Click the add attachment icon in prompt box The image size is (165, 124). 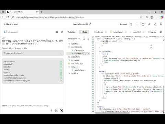[x=56, y=111]
